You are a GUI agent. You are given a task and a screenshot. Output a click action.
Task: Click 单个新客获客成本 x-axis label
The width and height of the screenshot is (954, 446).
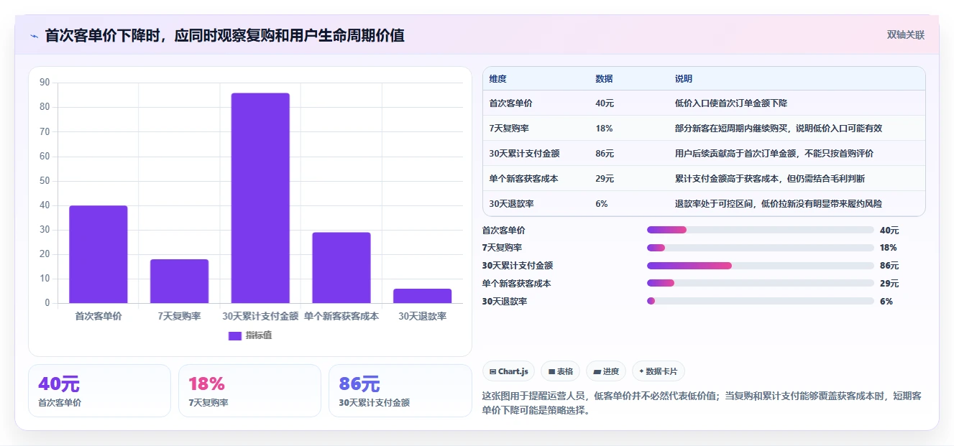[341, 316]
